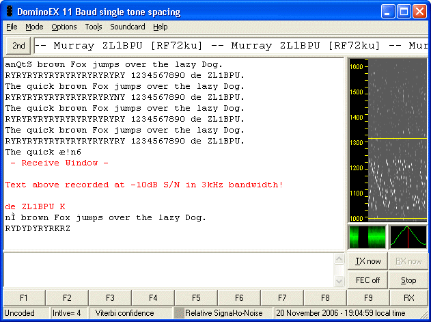Click the DominoEX title bar icon
The image size is (431, 322).
10,12
